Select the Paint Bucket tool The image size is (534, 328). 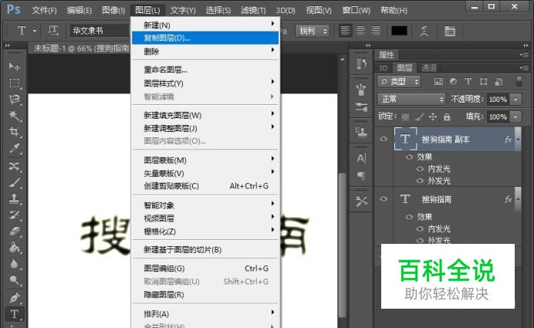pos(14,248)
